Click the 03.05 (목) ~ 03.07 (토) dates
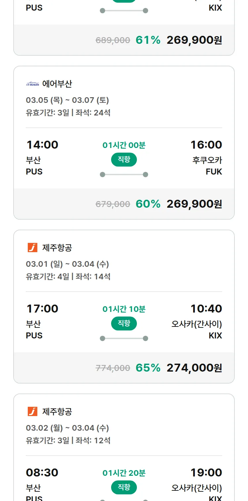248x501 pixels. click(67, 100)
